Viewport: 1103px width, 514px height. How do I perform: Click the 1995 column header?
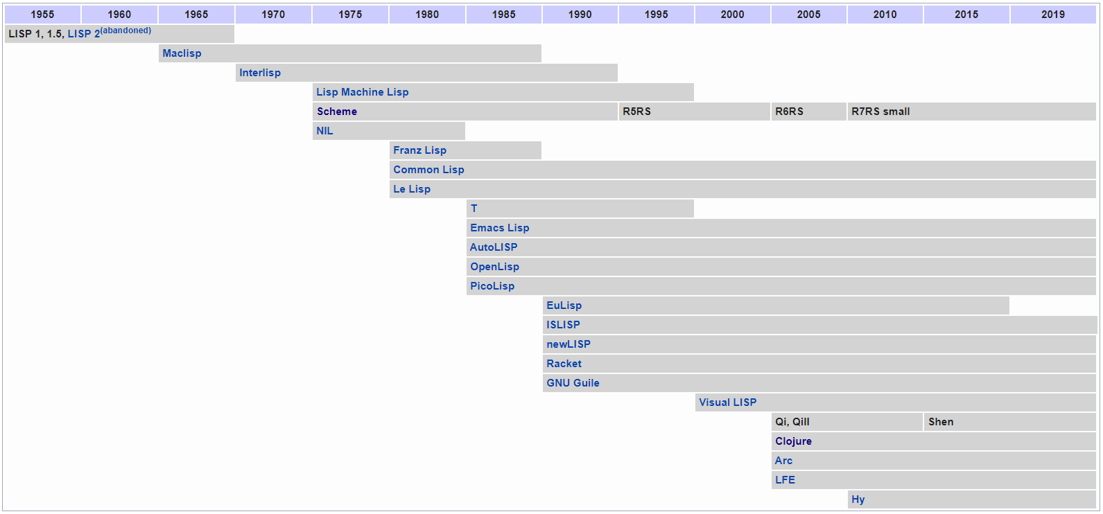(657, 15)
